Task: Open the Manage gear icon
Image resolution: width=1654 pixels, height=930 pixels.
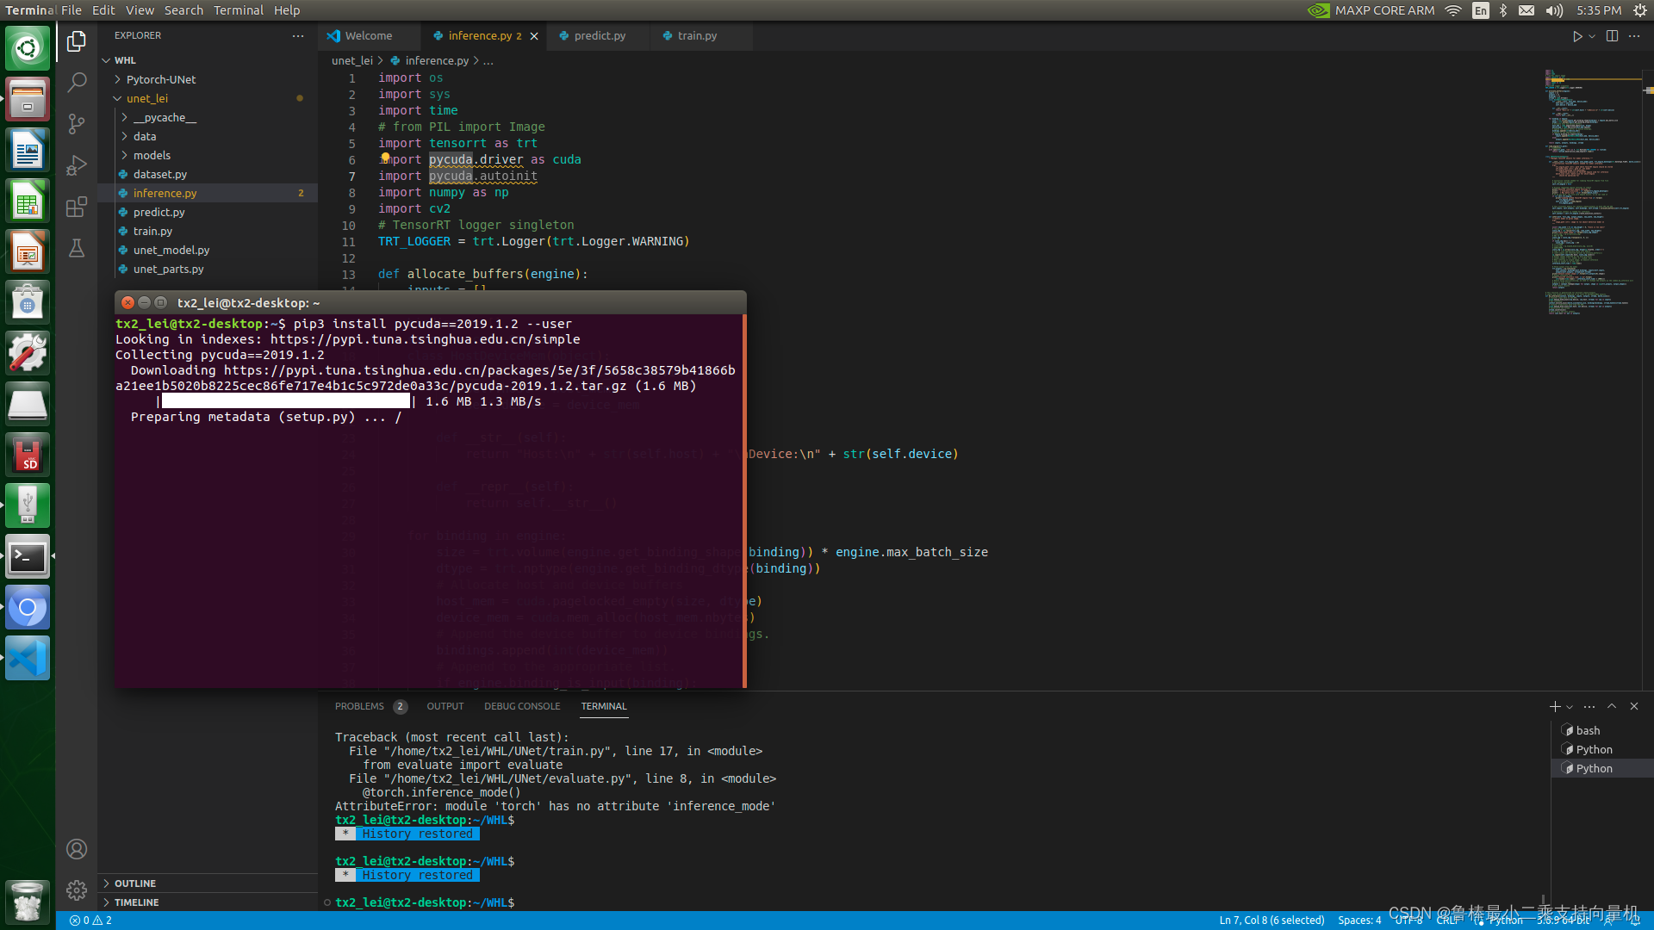Action: point(77,890)
